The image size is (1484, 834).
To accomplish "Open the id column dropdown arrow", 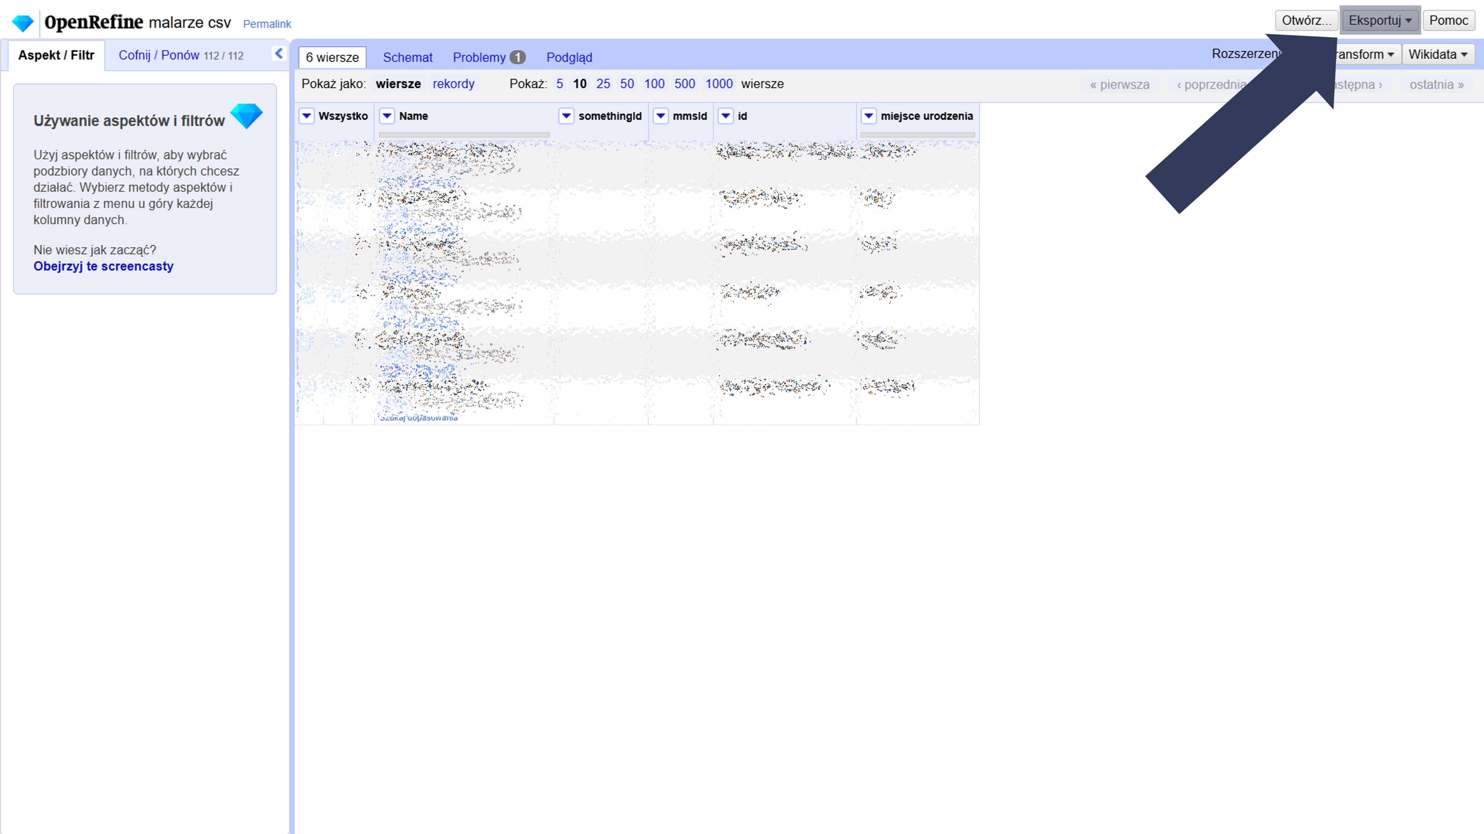I will click(x=726, y=116).
